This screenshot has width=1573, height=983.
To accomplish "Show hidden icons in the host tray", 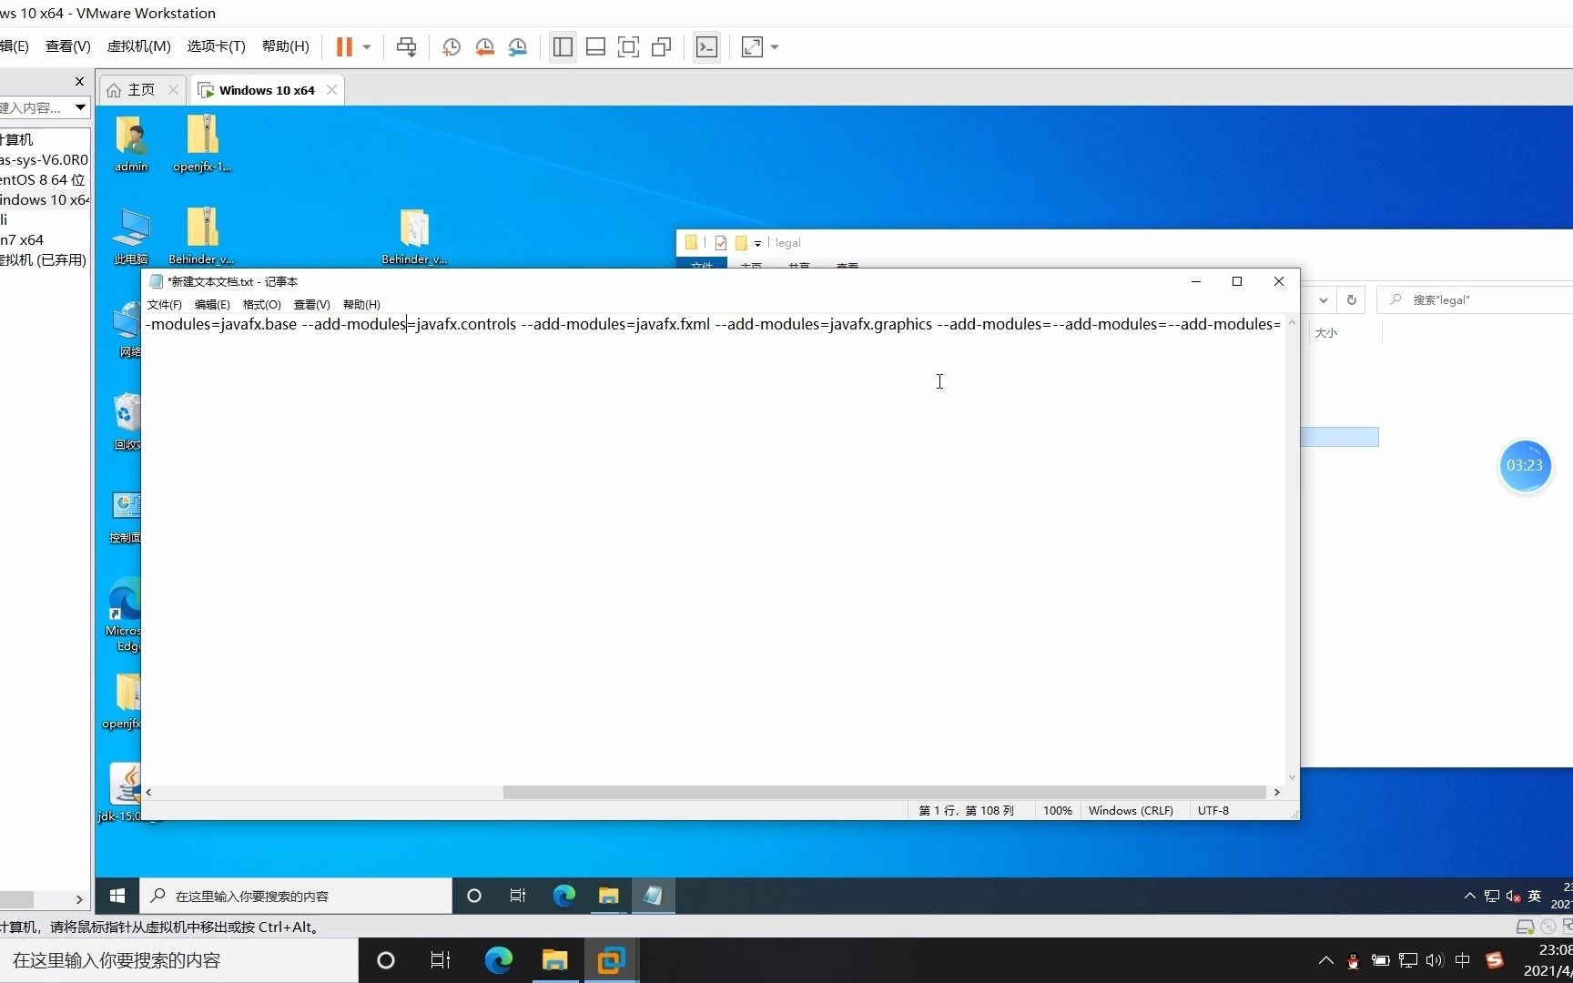I will click(x=1325, y=960).
